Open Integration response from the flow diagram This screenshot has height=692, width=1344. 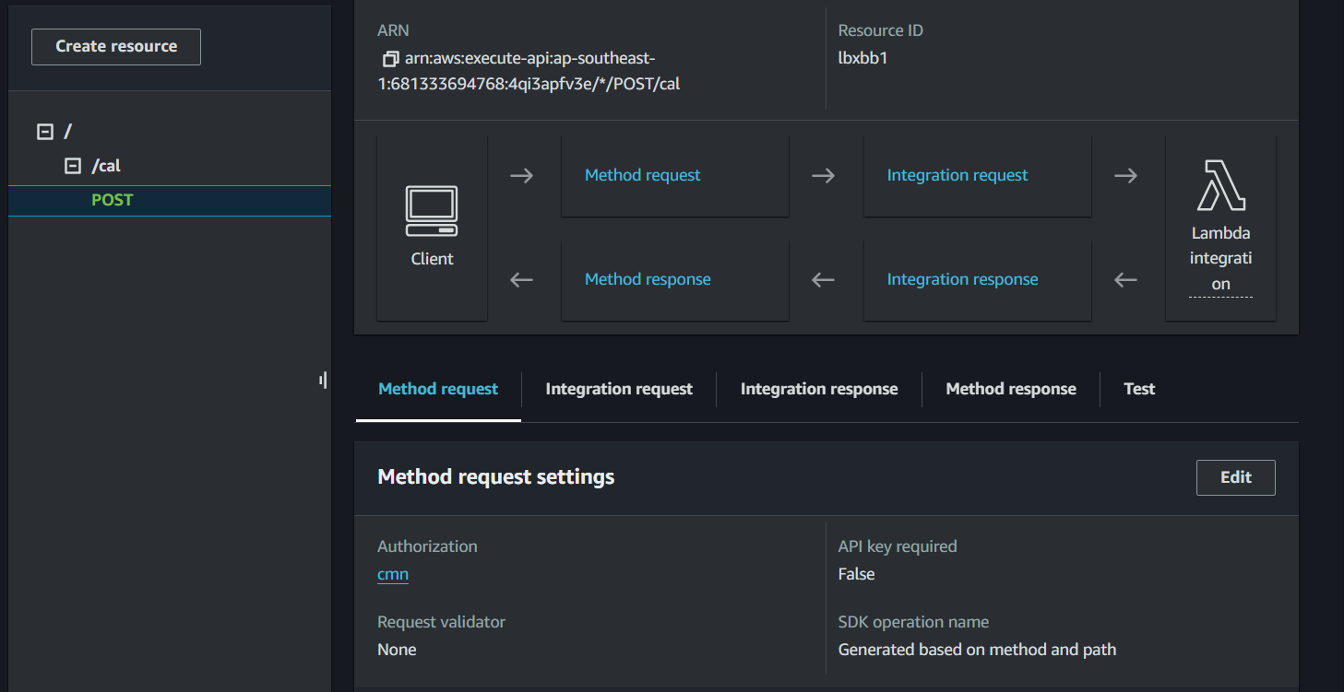962,278
